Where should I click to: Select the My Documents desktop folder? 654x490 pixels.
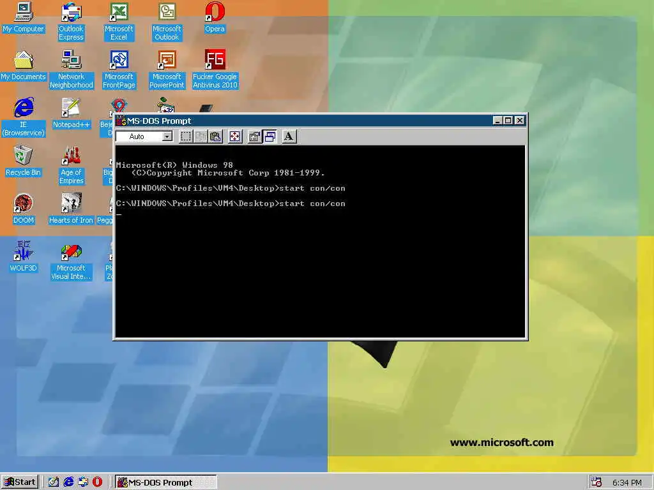(24, 66)
